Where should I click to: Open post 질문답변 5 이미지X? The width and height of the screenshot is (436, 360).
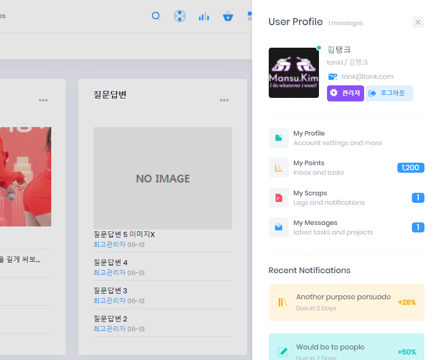pyautogui.click(x=124, y=234)
